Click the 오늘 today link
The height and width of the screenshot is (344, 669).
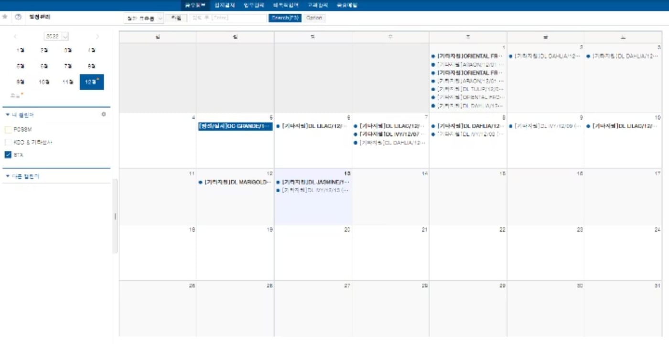pos(16,96)
